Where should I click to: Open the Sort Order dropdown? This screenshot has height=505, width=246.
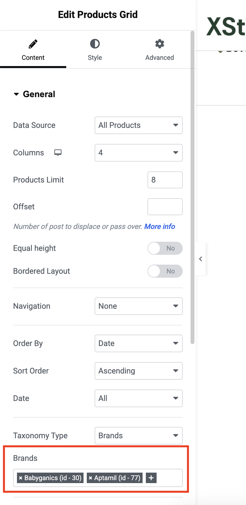point(139,371)
